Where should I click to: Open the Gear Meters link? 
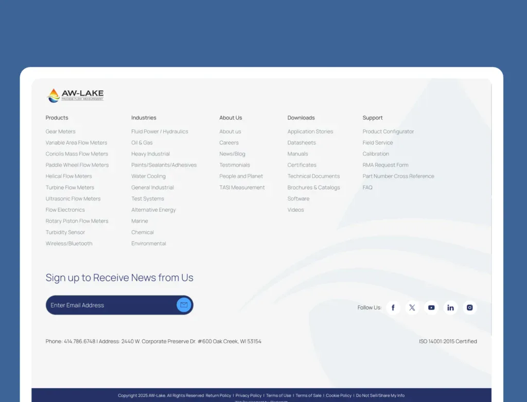pos(60,132)
